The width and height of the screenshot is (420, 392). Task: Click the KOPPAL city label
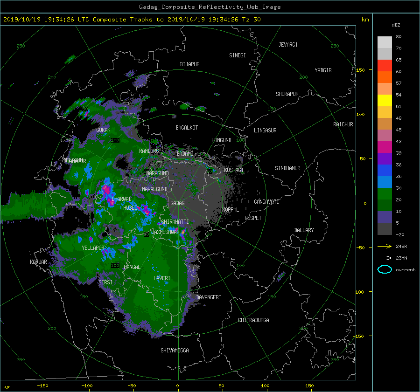click(x=231, y=210)
